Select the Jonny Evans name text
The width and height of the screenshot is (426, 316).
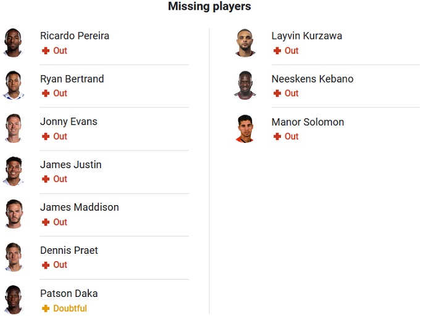tap(69, 122)
